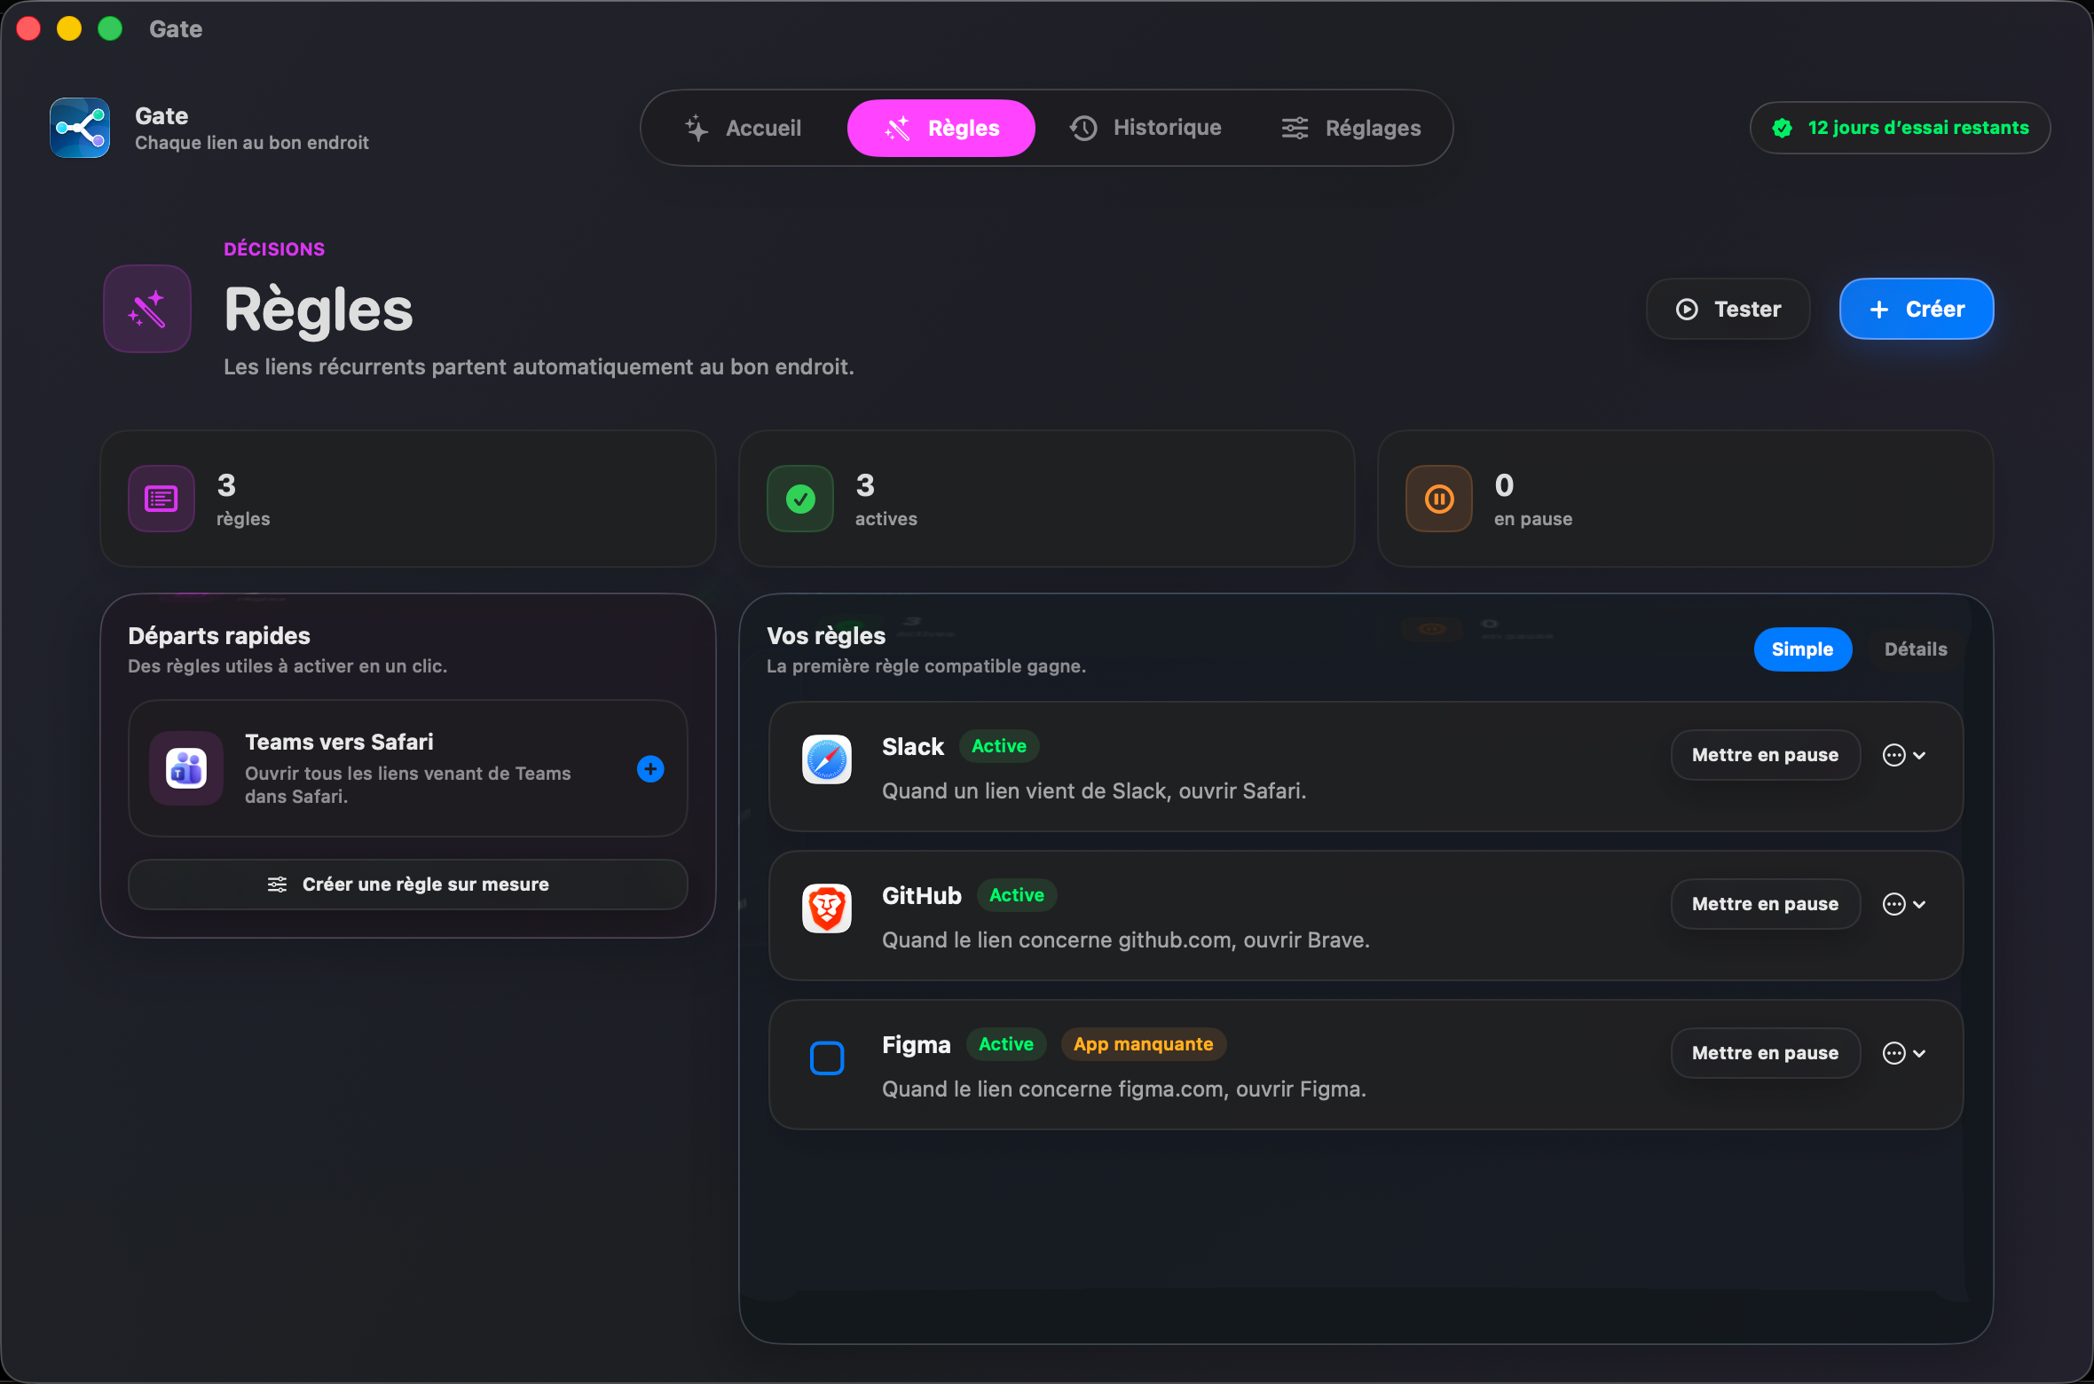Screen dimensions: 2094x1384
Task: Click the GitHub rule title
Action: 922,896
